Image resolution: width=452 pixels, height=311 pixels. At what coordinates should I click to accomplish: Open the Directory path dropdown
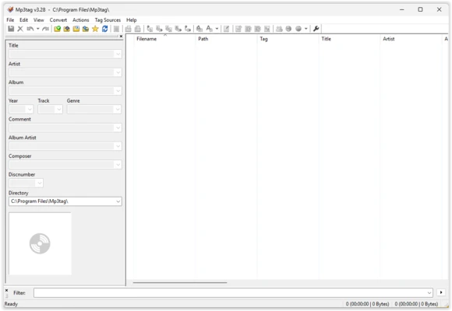118,201
